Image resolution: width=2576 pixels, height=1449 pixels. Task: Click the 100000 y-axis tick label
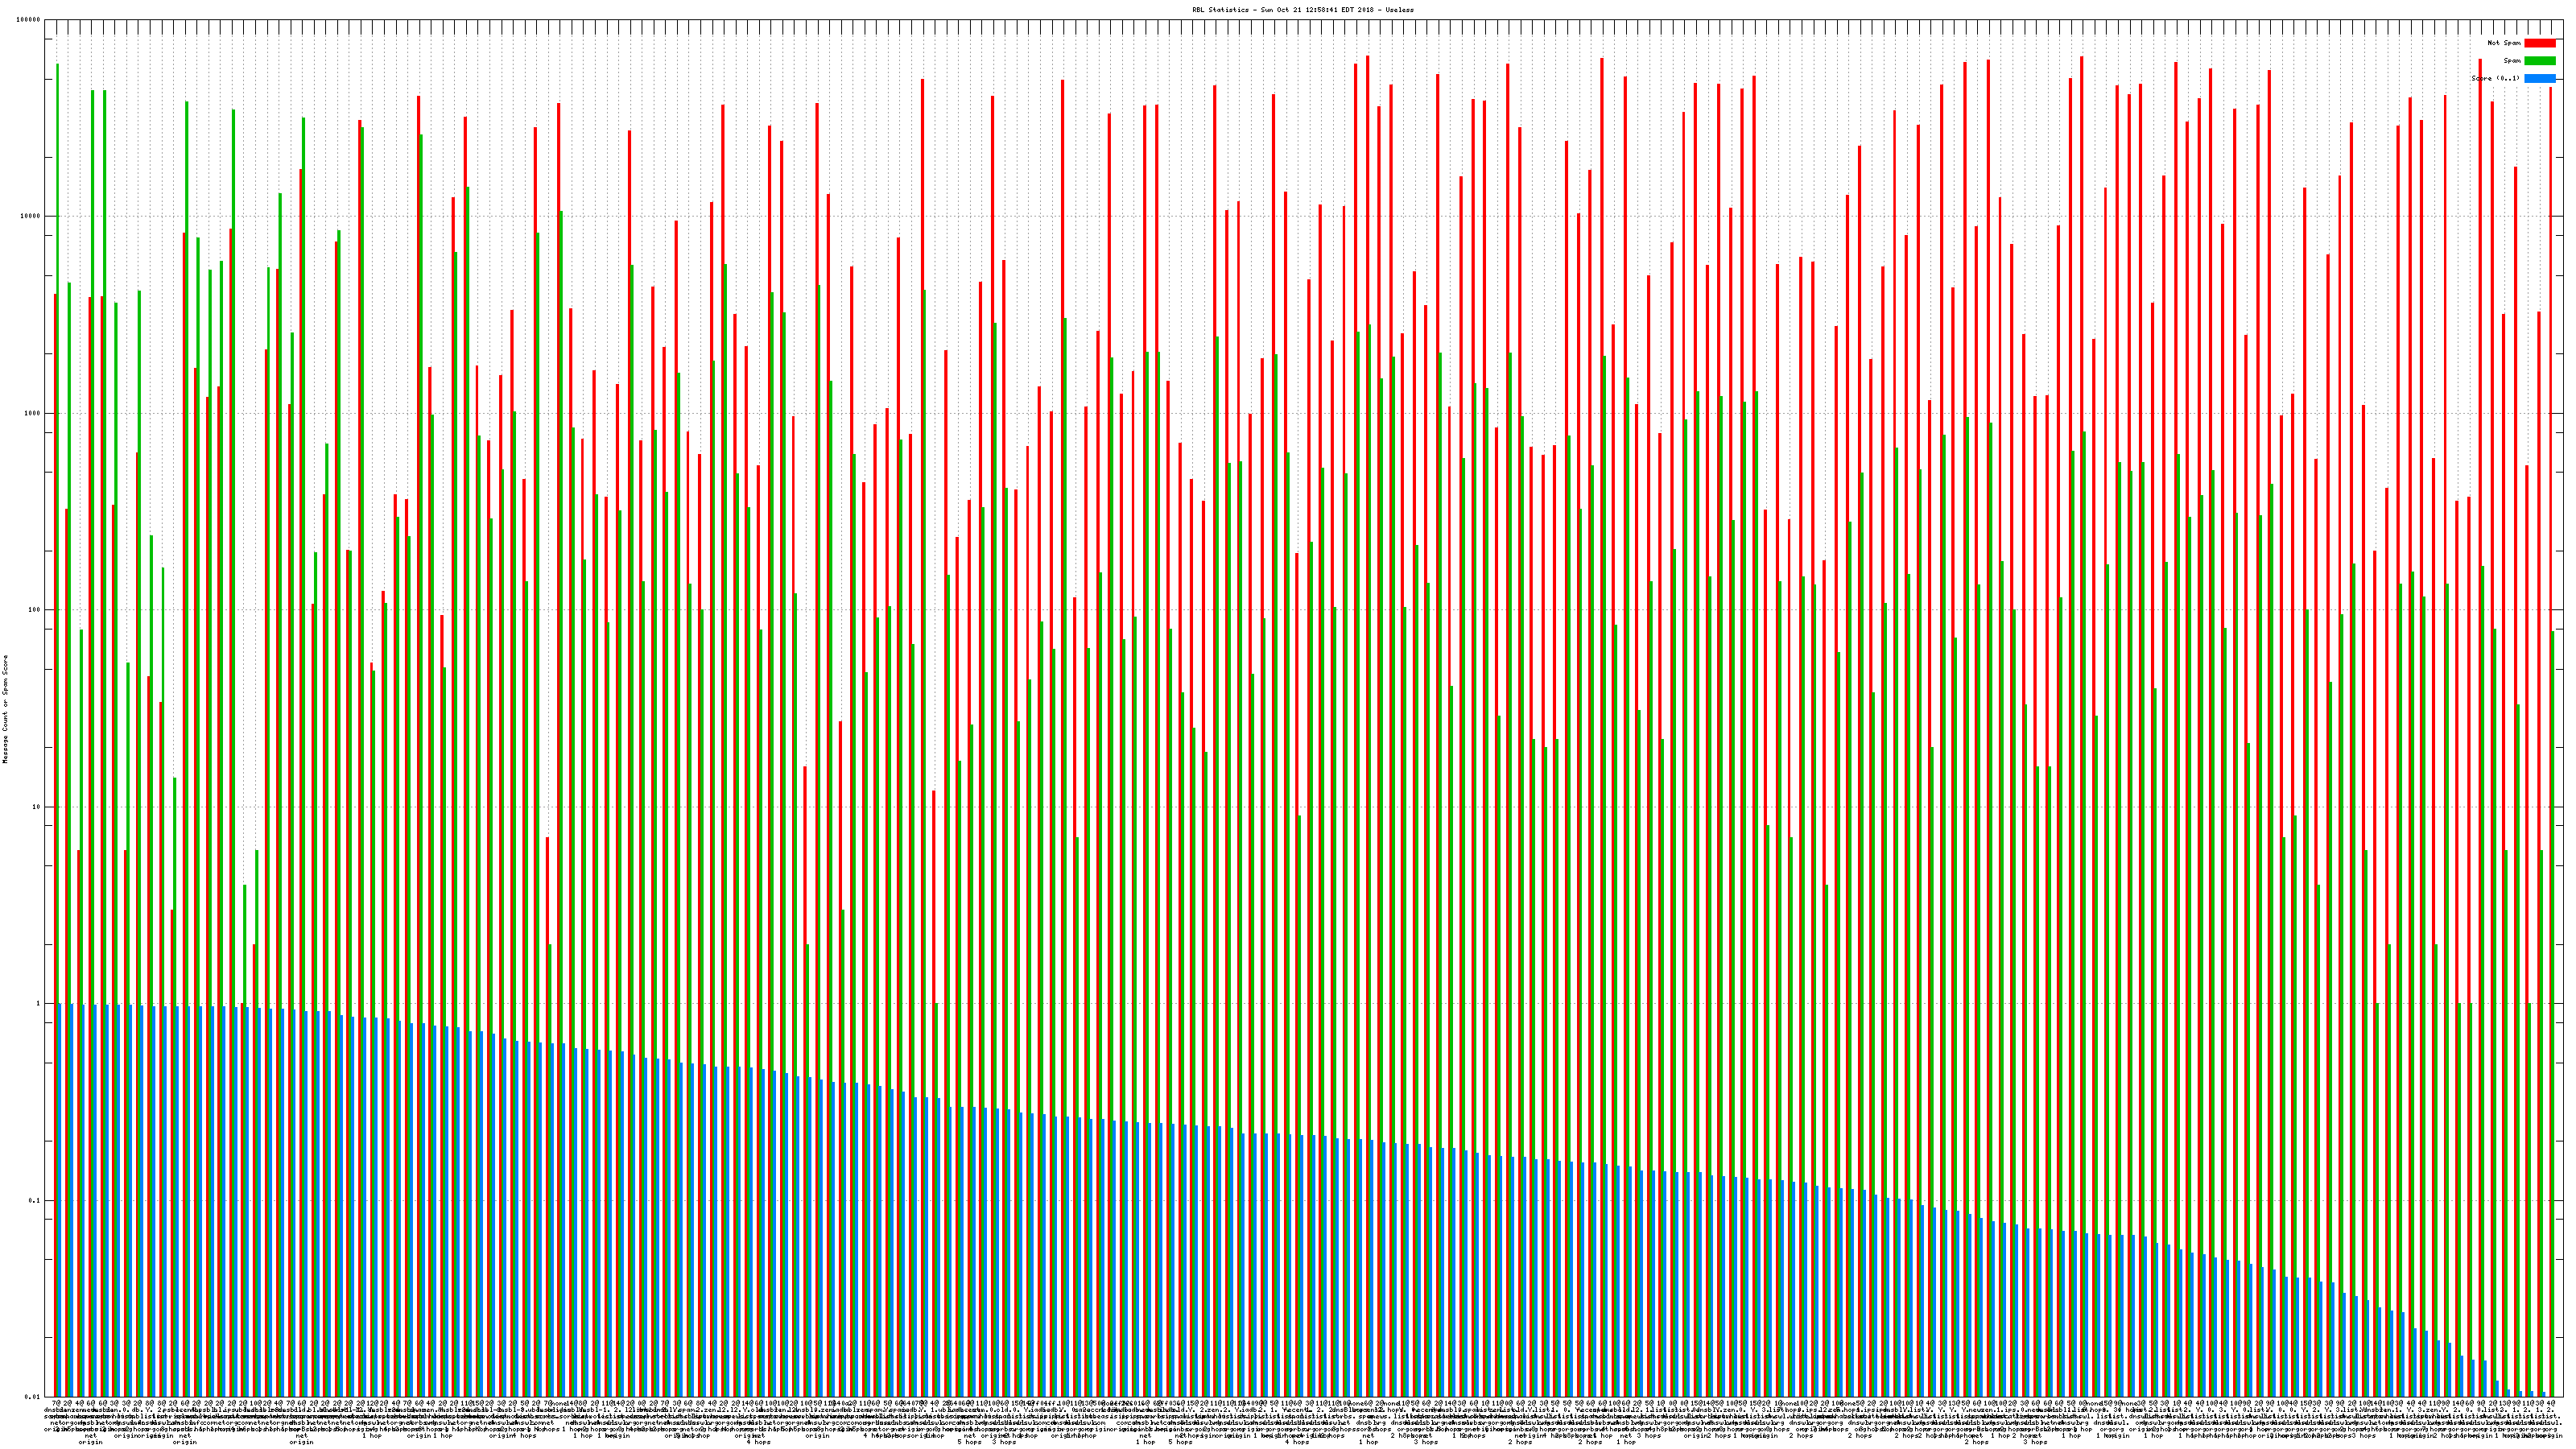click(x=29, y=20)
